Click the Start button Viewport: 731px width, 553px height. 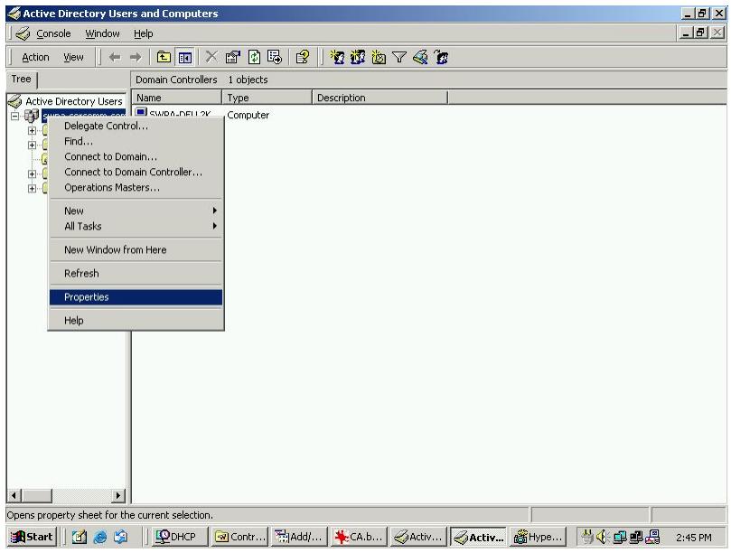point(32,535)
